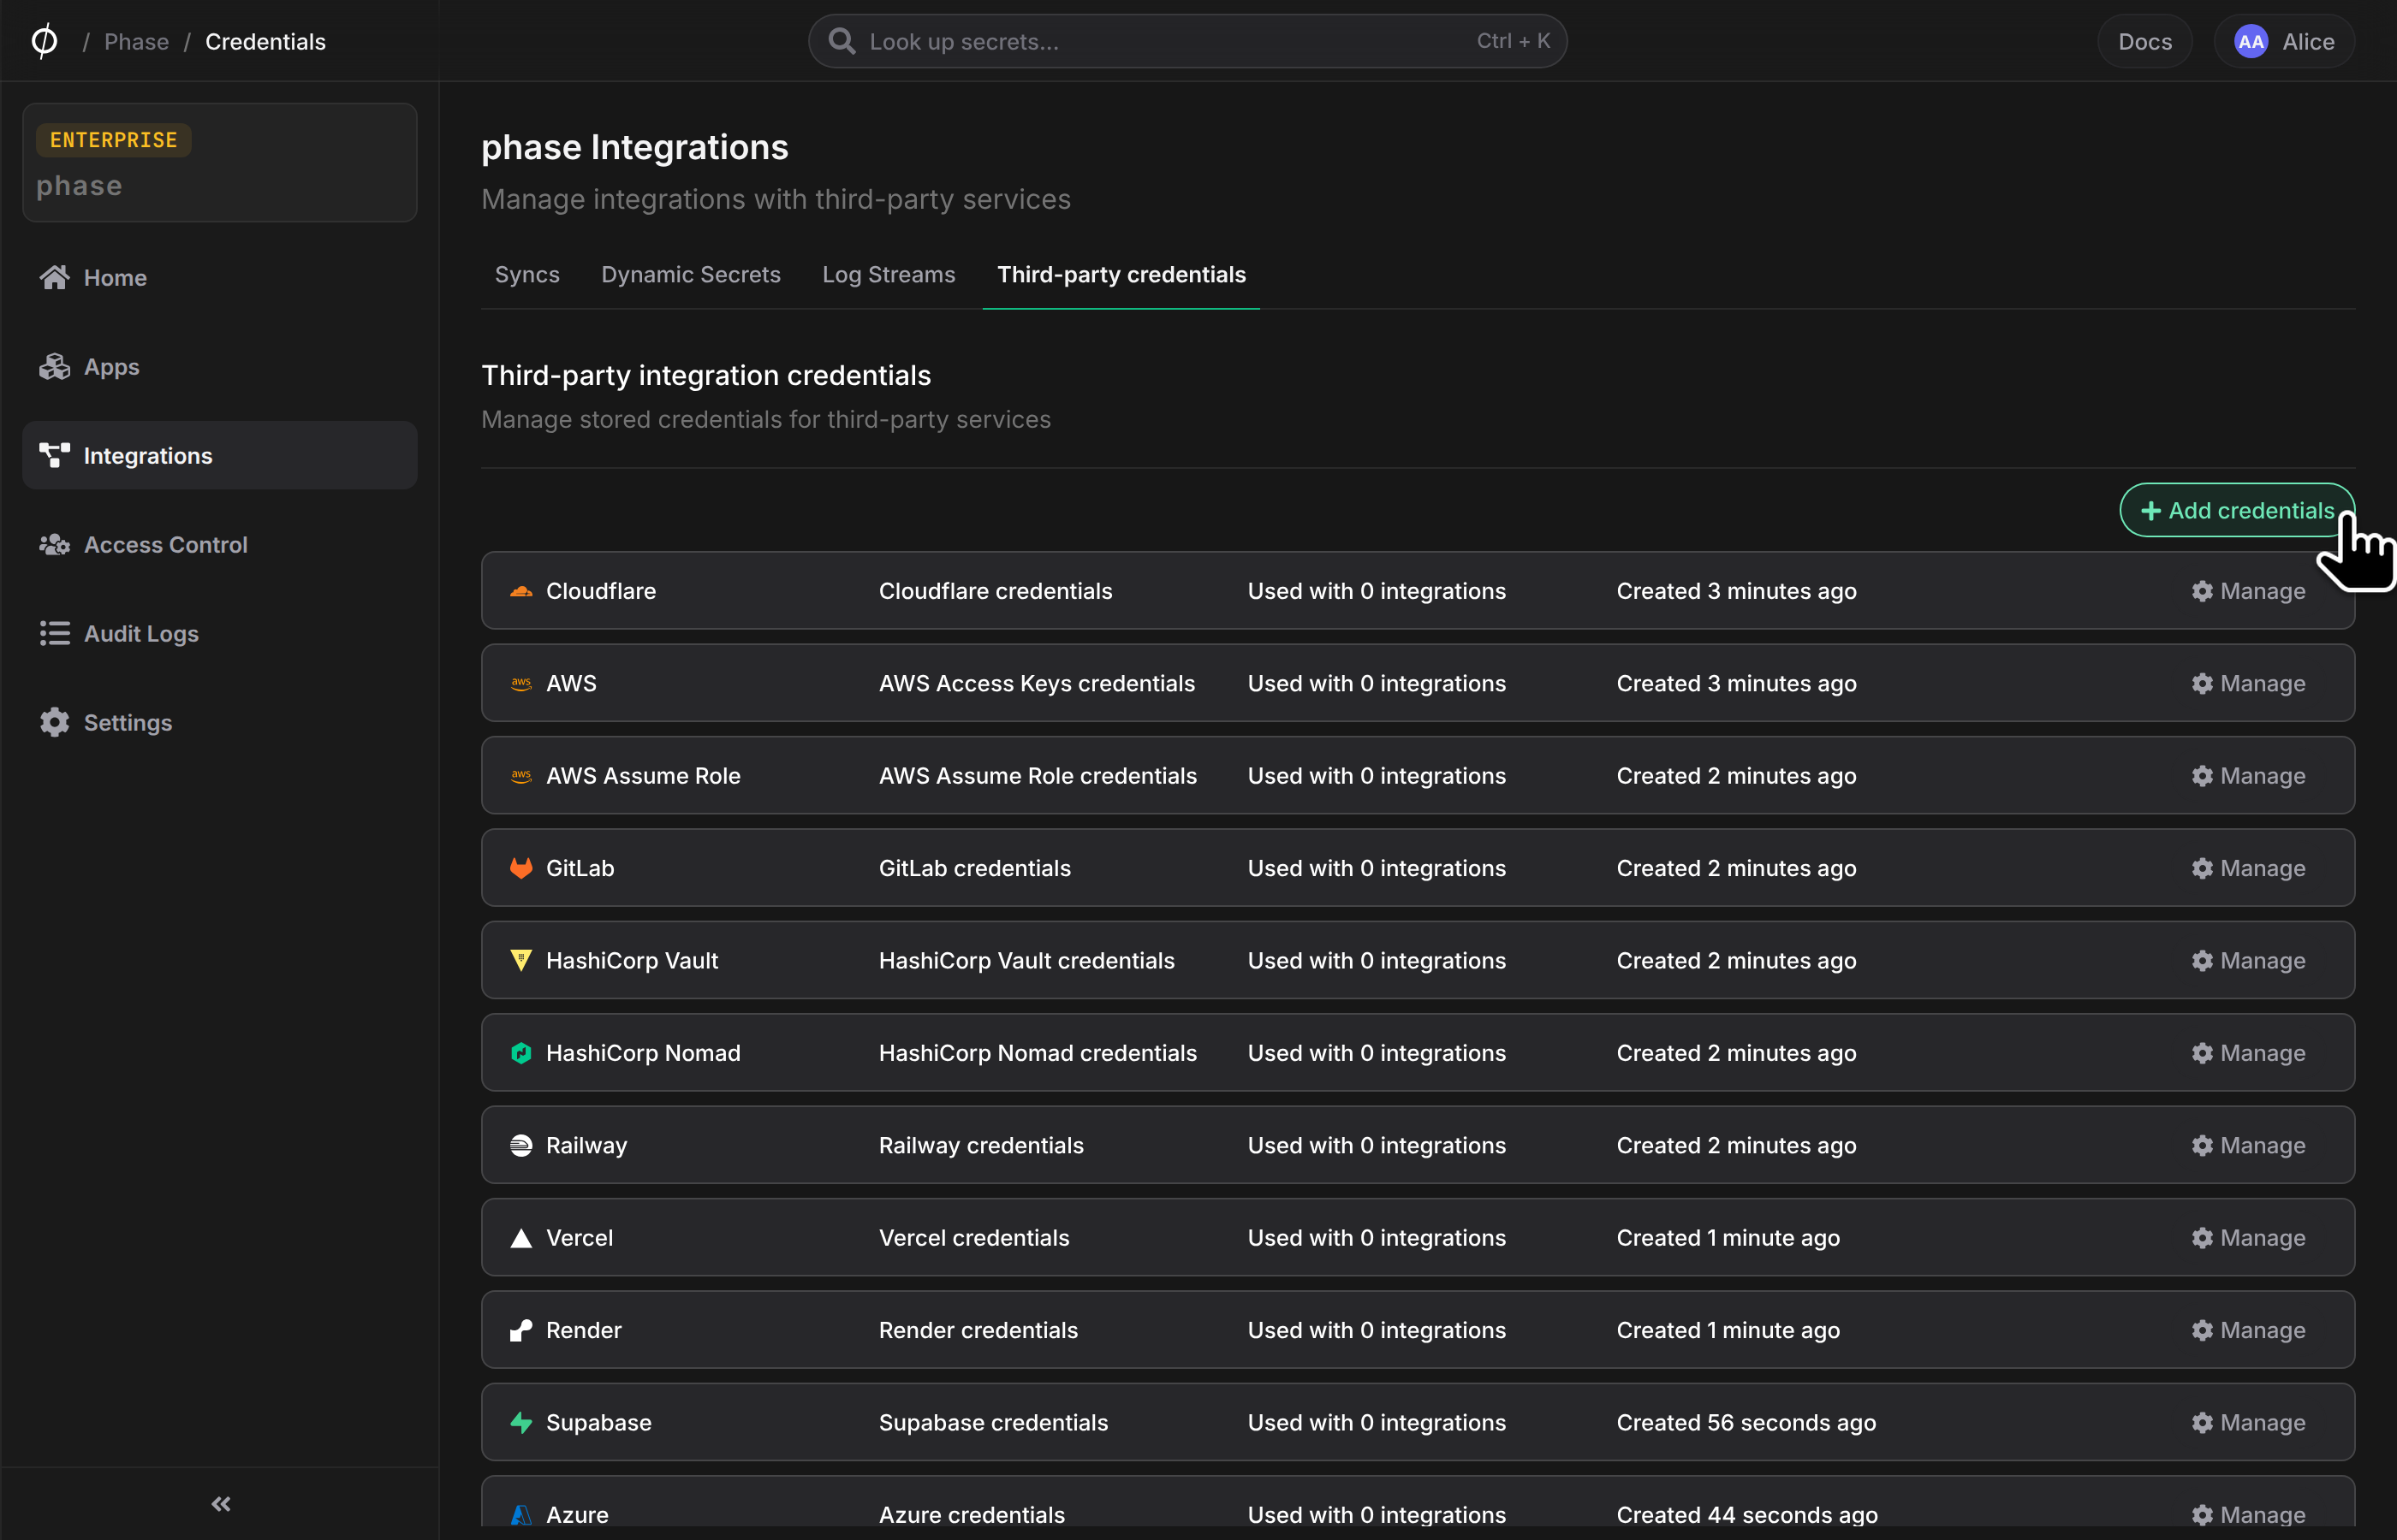2397x1540 pixels.
Task: Select Integrations in the sidebar
Action: tap(219, 456)
